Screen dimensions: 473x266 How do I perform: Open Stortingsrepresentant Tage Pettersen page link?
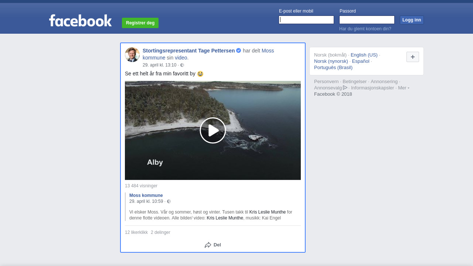pos(189,51)
